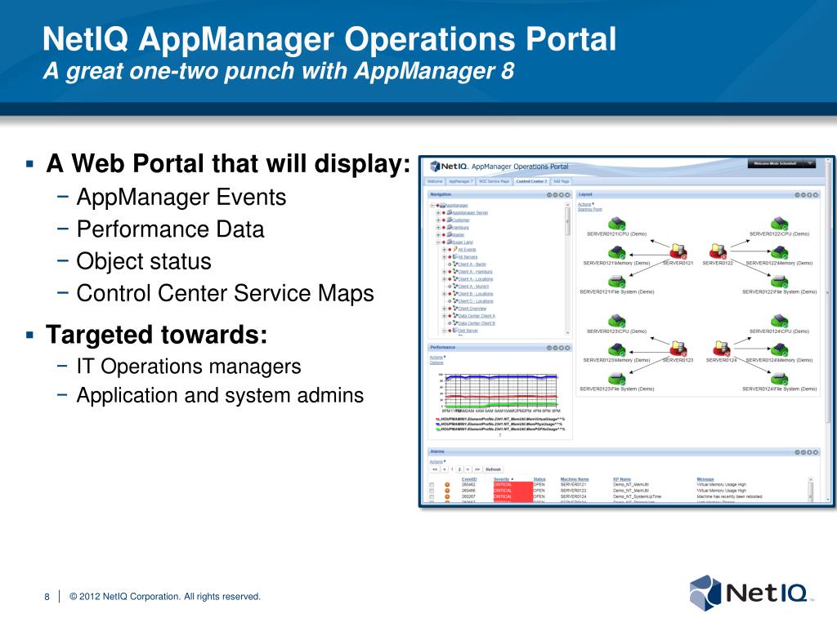Click the green MemPGFileUsage legend swatch
837x627 pixels.
click(x=438, y=429)
